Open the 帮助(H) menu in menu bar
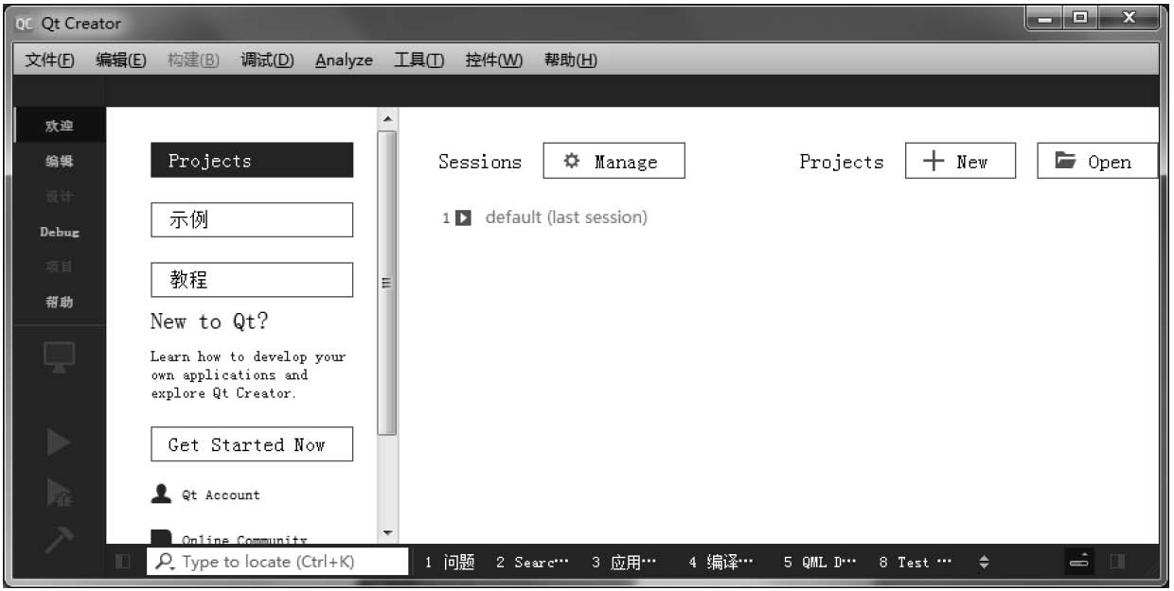The height and width of the screenshot is (591, 1174). coord(571,60)
